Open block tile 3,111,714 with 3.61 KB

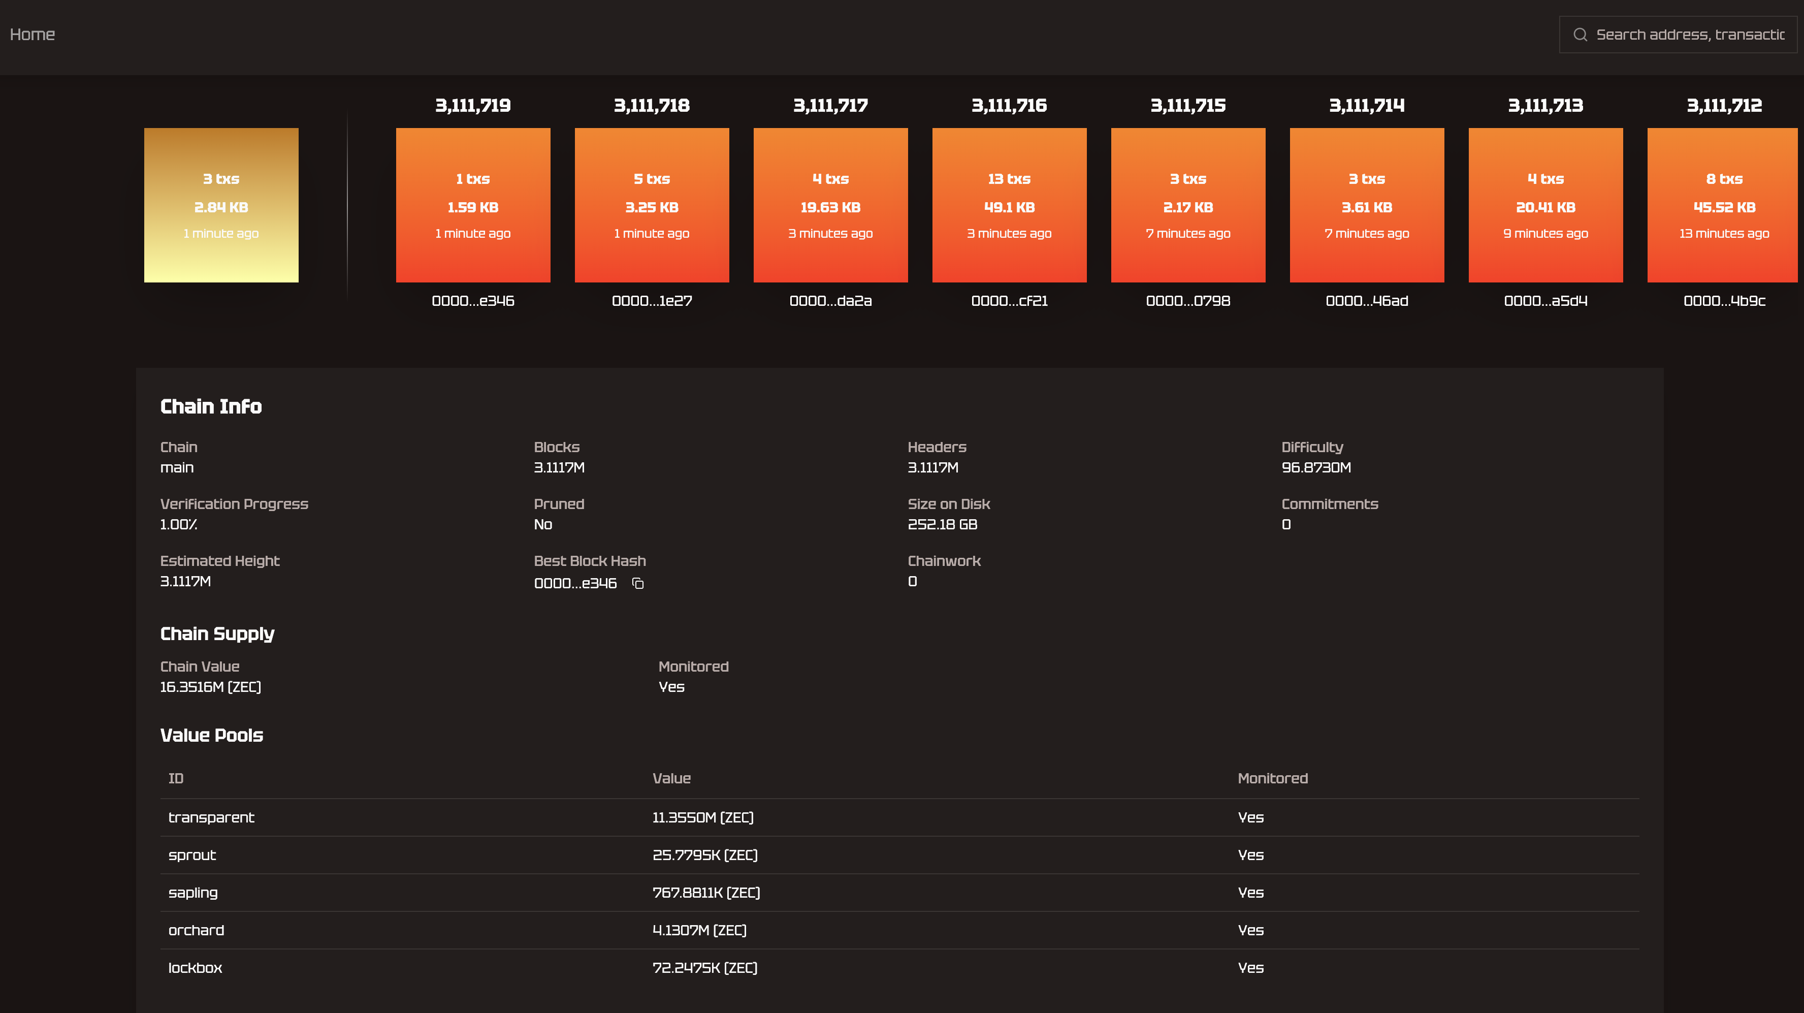tap(1366, 205)
